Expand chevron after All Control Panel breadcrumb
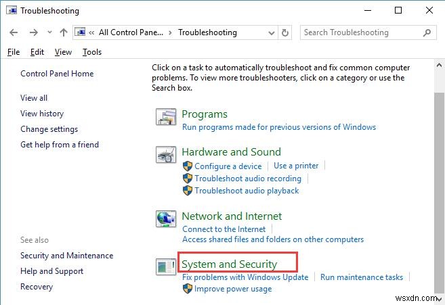Screen dimensions: 445x305 170,33
